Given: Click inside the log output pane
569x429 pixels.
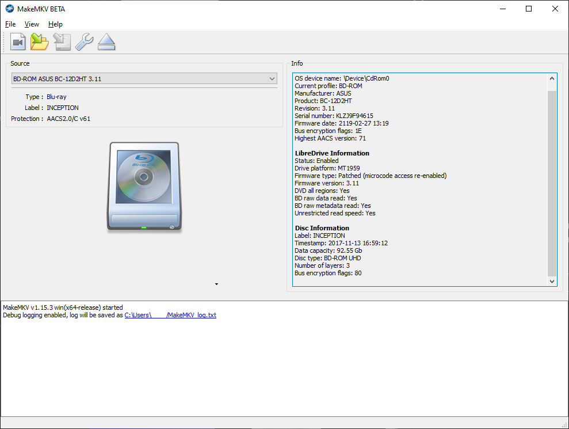Looking at the screenshot, I should pos(284,369).
